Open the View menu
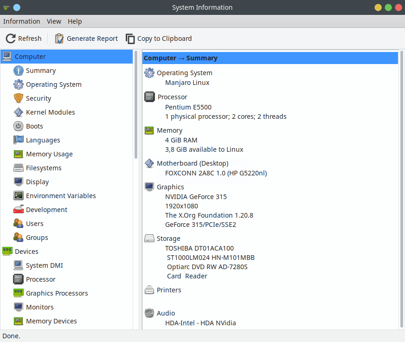Viewport: 405px width, 342px height. point(54,21)
